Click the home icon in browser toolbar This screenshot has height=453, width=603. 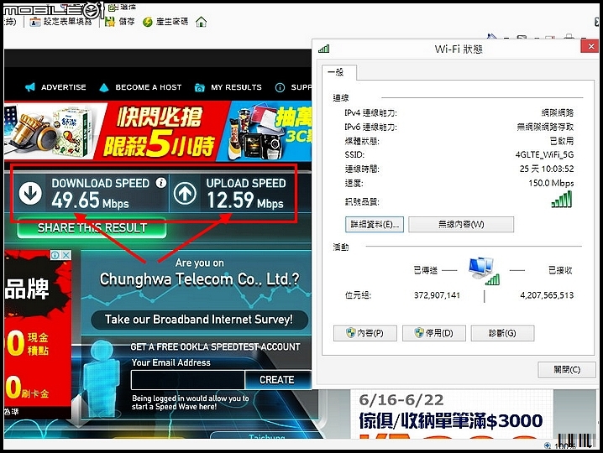point(201,22)
